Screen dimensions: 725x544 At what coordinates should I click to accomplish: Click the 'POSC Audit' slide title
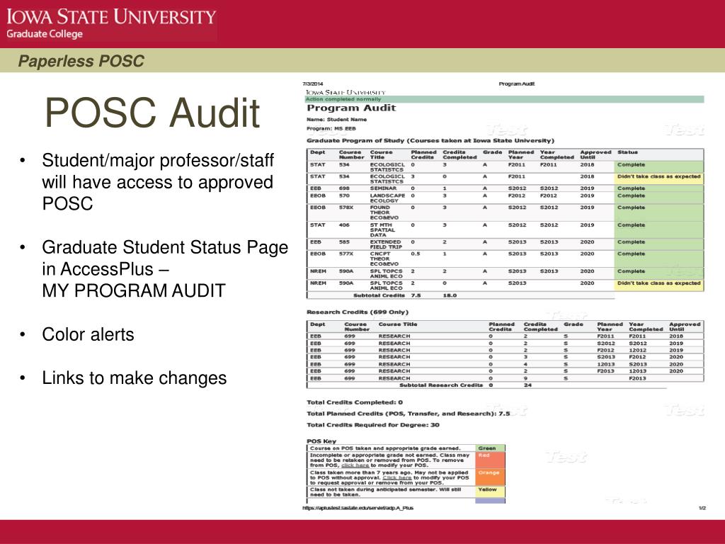click(152, 113)
